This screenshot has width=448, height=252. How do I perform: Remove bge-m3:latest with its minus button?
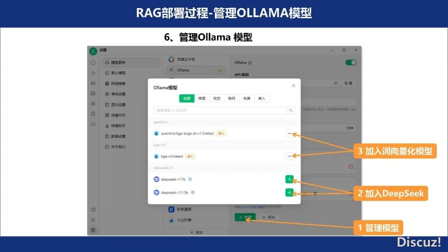(290, 156)
